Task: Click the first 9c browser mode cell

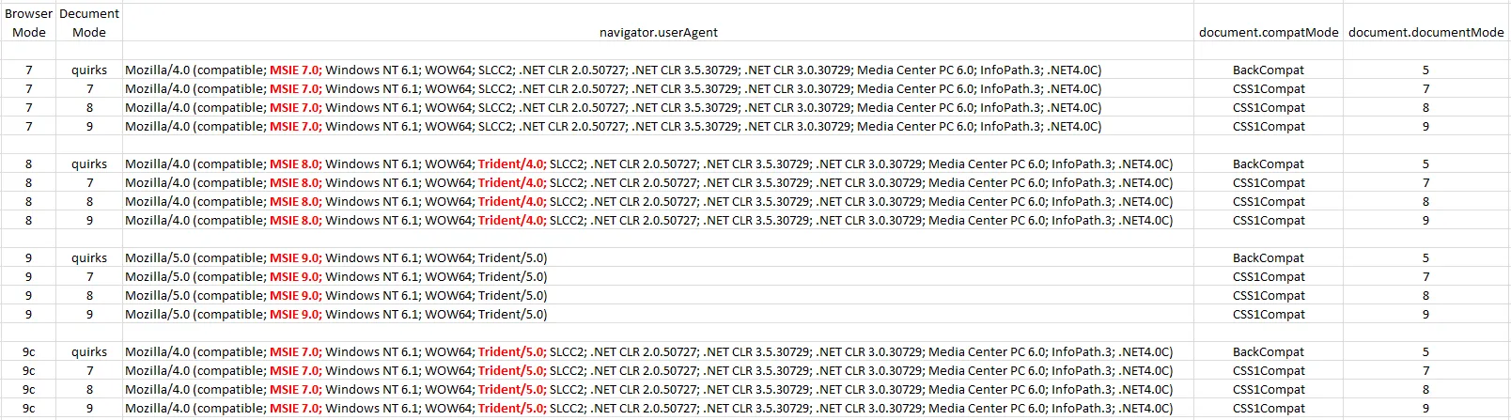Action: tap(28, 351)
